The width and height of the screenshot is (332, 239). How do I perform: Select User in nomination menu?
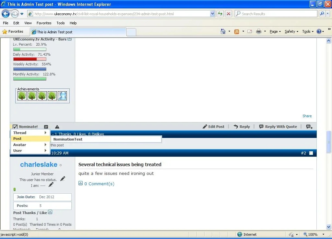coord(30,151)
